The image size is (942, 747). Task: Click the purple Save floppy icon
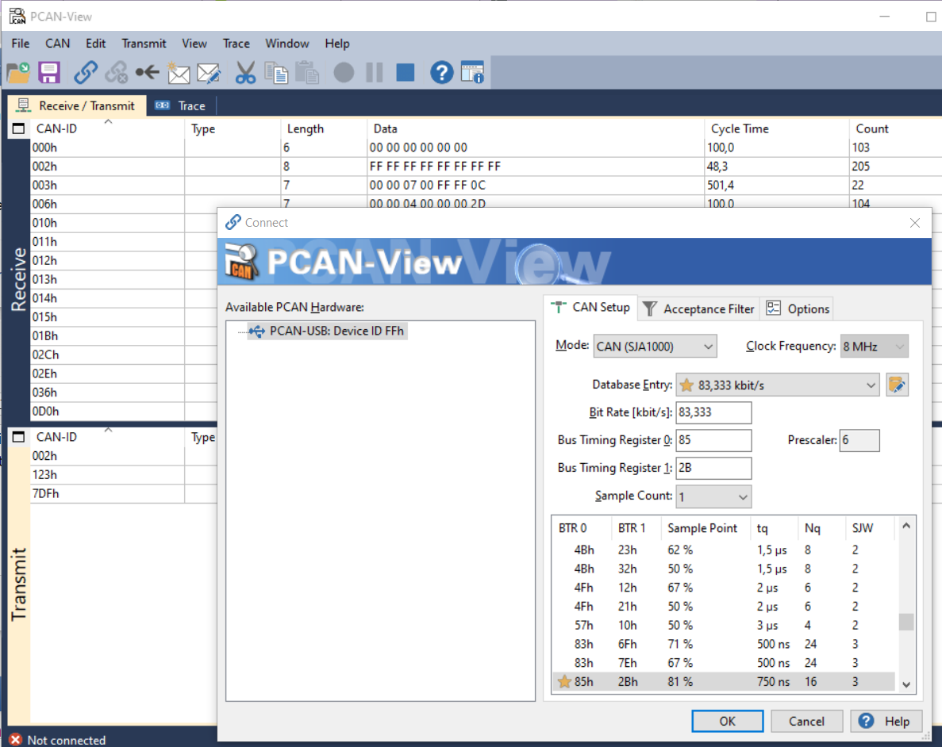49,73
